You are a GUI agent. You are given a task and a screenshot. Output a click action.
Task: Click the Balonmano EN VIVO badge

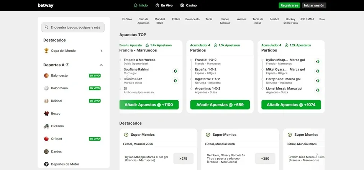point(95,88)
